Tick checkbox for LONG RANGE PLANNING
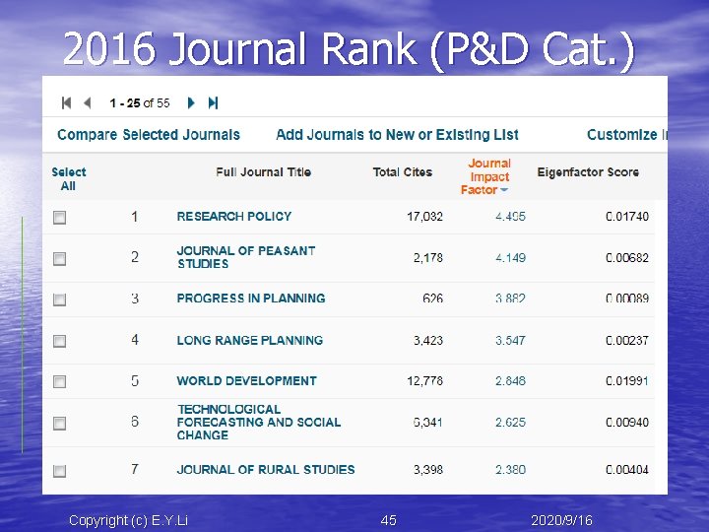 pos(60,341)
